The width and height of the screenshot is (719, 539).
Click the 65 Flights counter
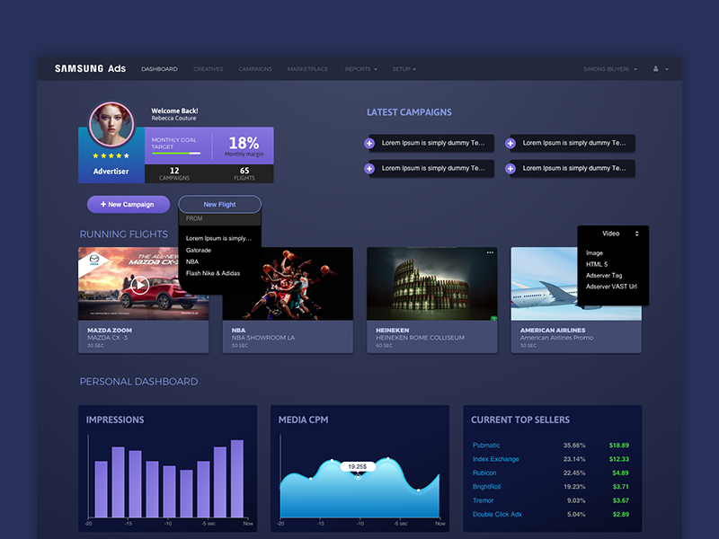[x=244, y=173]
